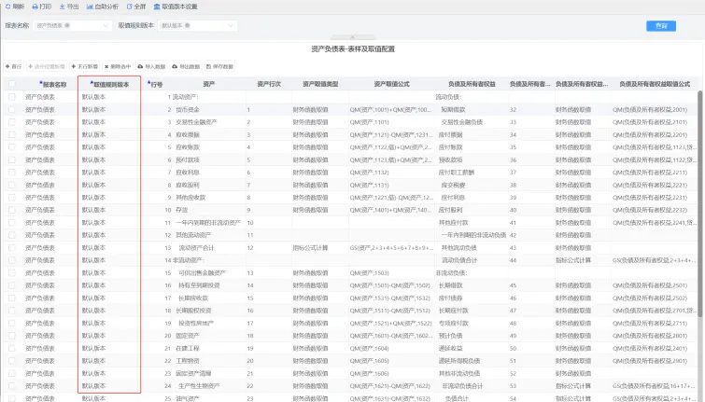Click the 删除选中 delete selected button

point(118,66)
